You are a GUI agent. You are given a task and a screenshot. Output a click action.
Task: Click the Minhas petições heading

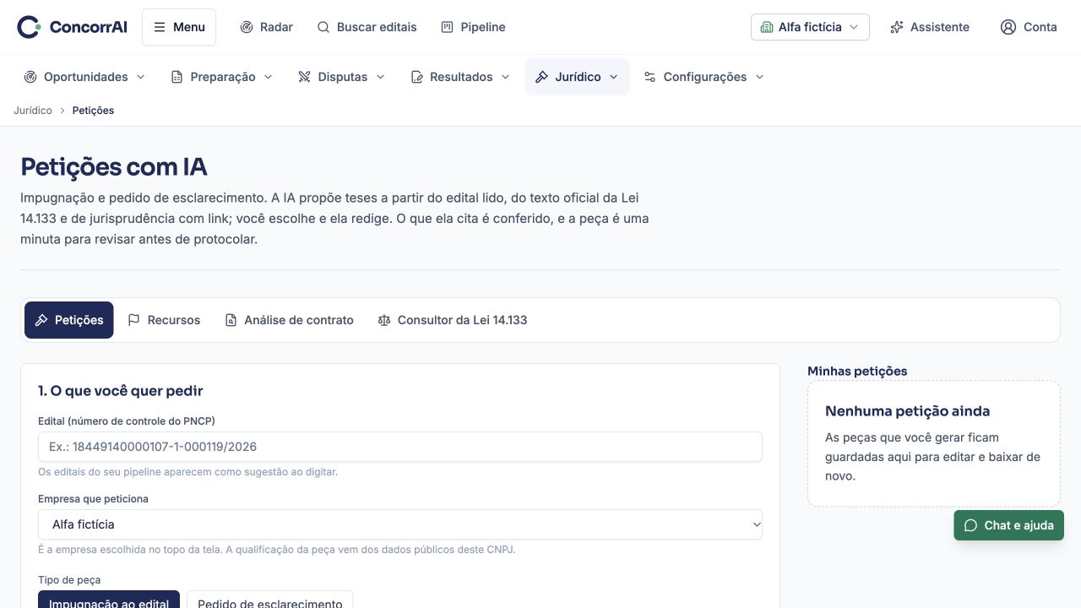tap(857, 371)
